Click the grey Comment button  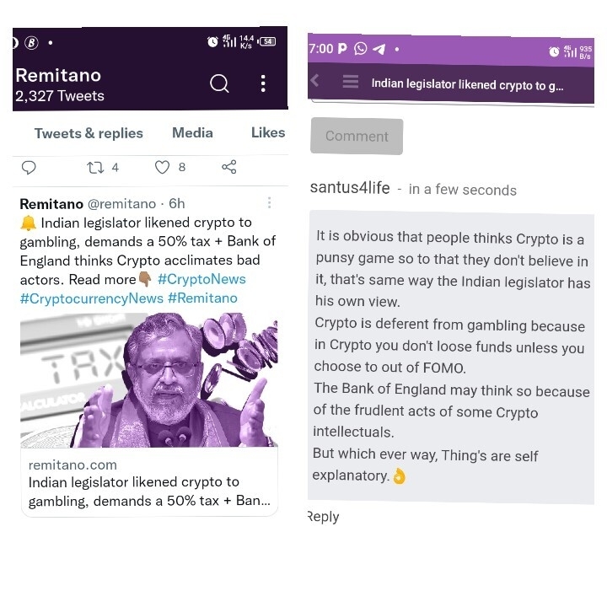point(357,136)
